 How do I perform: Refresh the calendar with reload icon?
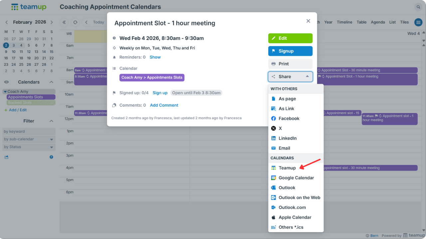click(x=76, y=22)
